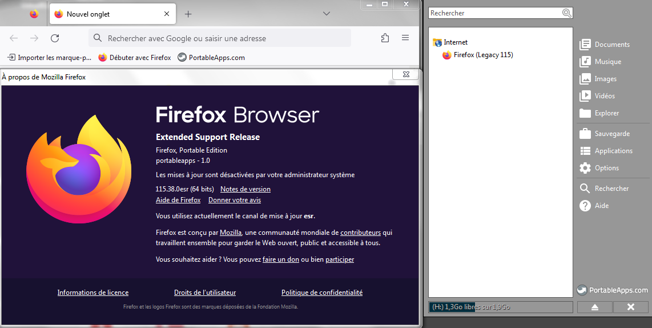Maximize the Firefox window
The image size is (652, 328).
click(385, 4)
